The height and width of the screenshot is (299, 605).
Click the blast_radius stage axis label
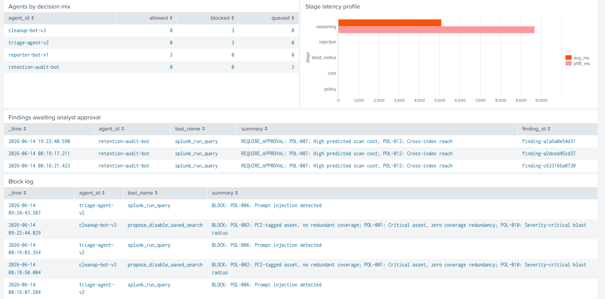point(324,58)
